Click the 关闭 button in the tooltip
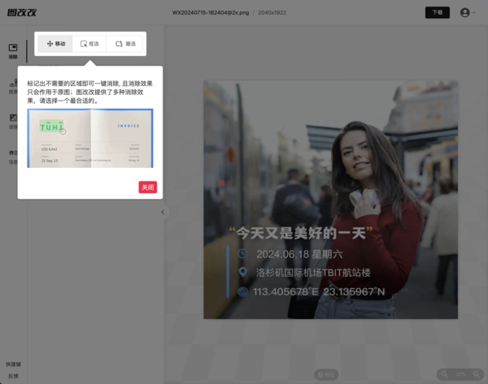 click(147, 188)
